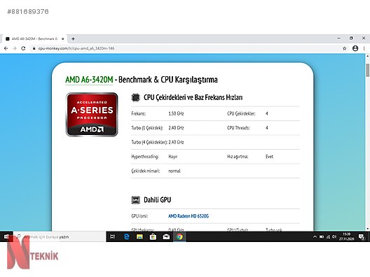The image size is (370, 277).
Task: Open the Windows Start menu
Action: click(6, 236)
